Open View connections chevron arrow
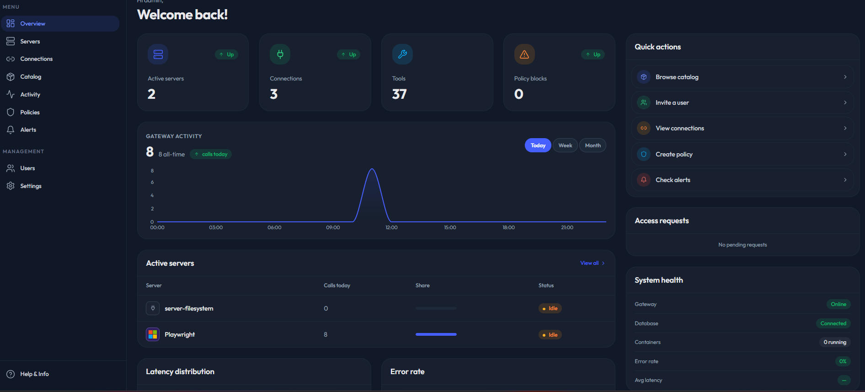This screenshot has width=865, height=392. pyautogui.click(x=845, y=128)
